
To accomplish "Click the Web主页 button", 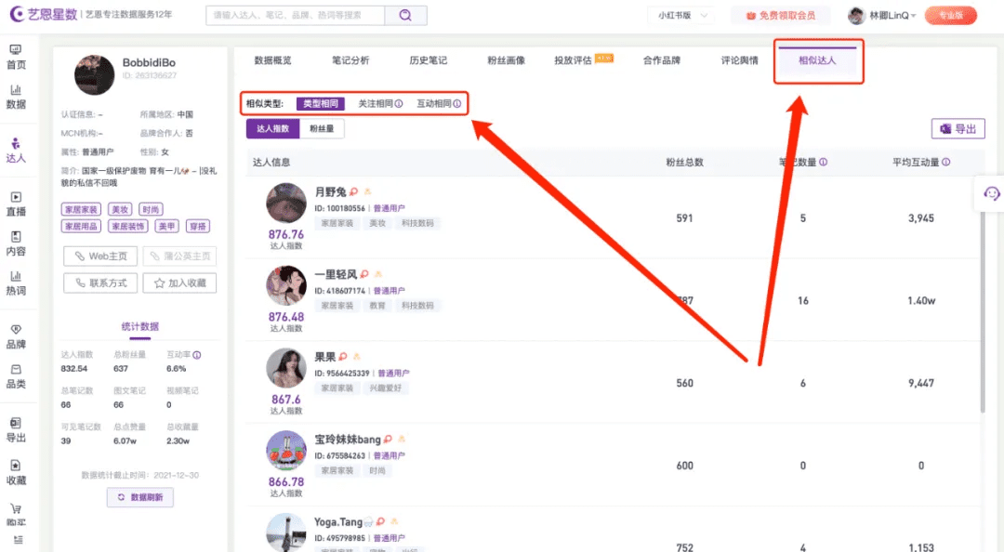I will pyautogui.click(x=100, y=256).
